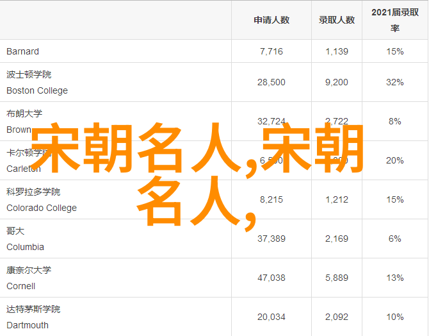Select the 13% admission rate
The image size is (429, 336).
[395, 278]
